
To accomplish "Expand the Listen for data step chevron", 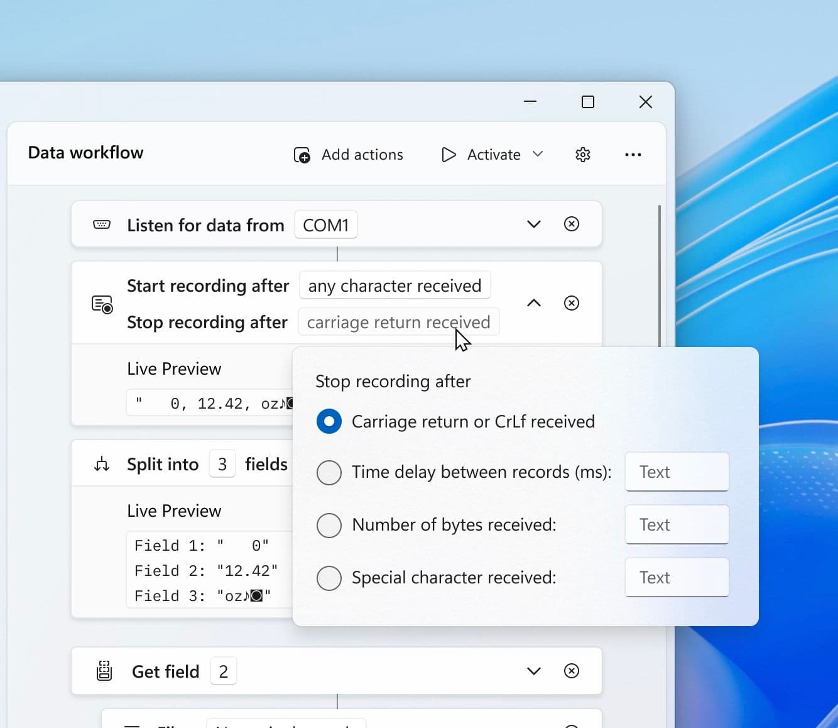I will coord(533,224).
